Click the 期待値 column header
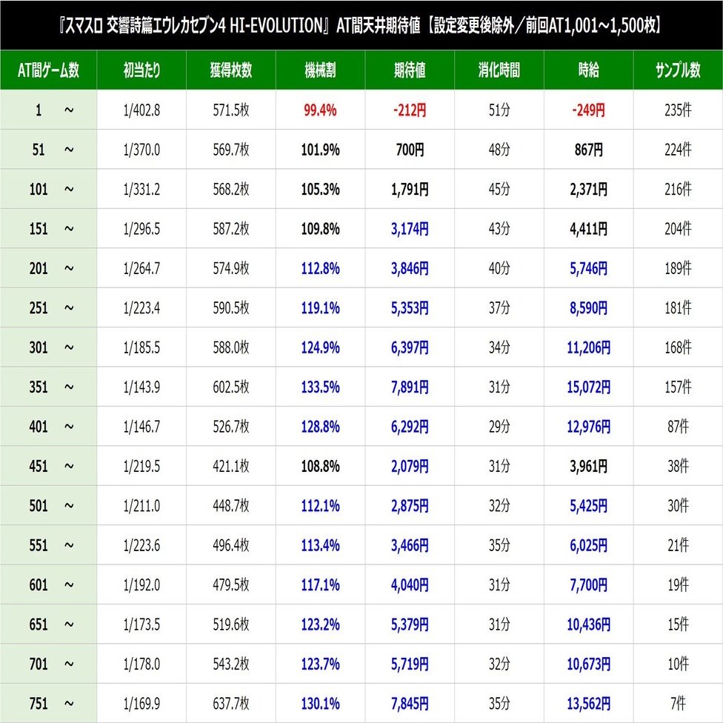This screenshot has width=723, height=723. coord(410,70)
